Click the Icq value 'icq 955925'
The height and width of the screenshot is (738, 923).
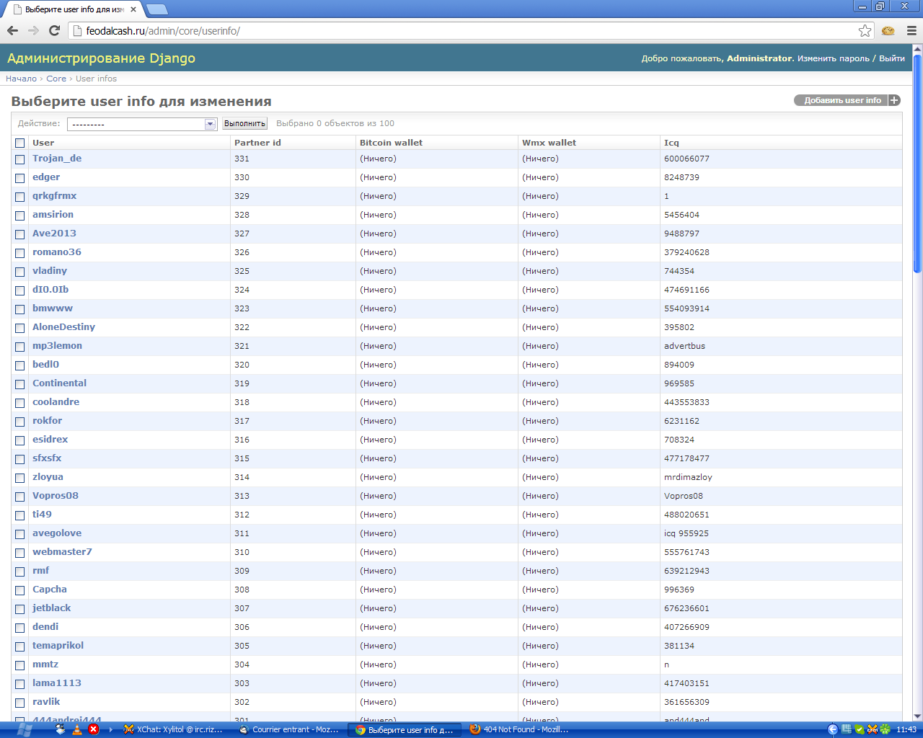pos(686,533)
